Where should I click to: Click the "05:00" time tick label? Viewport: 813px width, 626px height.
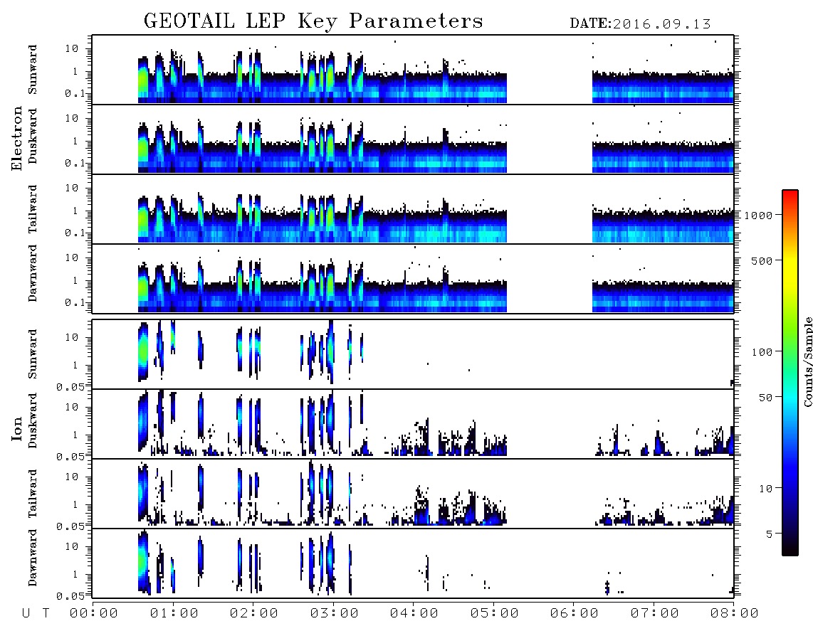point(495,614)
